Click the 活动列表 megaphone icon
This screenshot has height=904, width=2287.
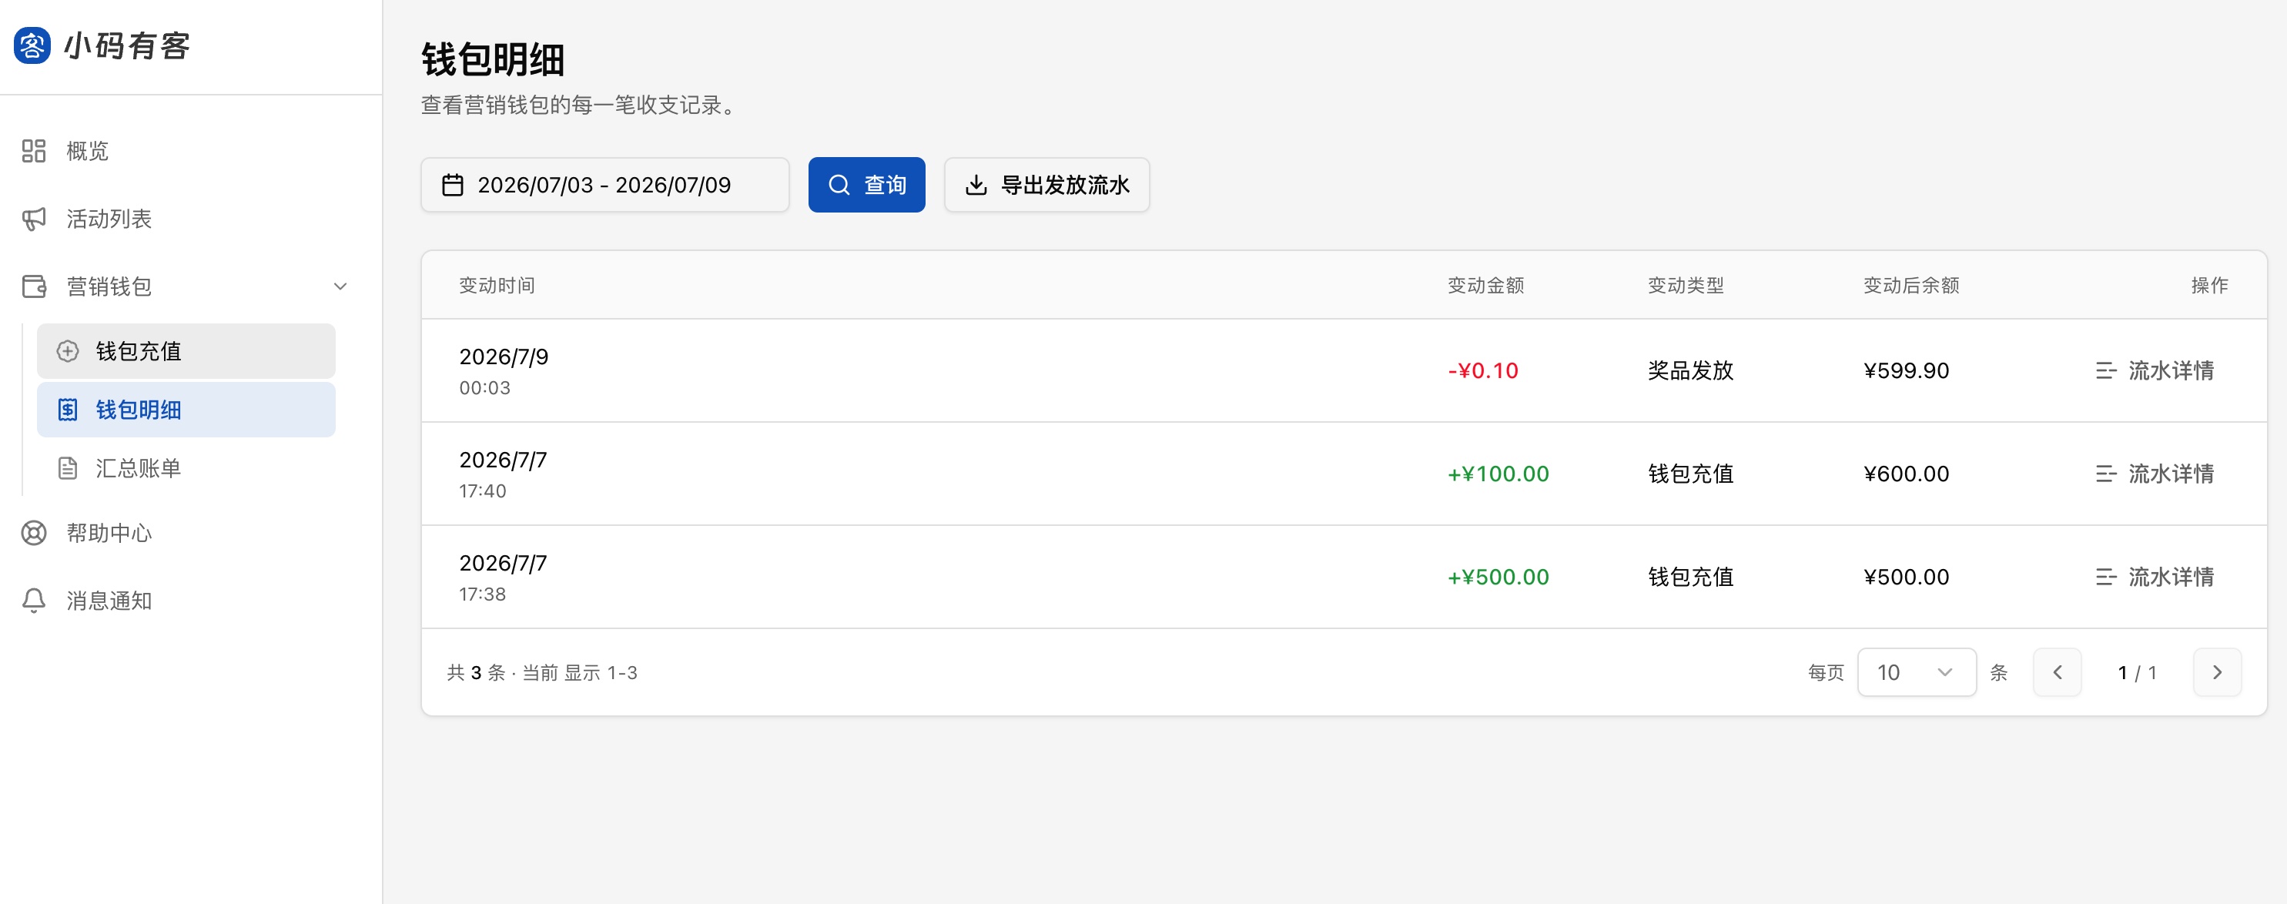pos(34,219)
